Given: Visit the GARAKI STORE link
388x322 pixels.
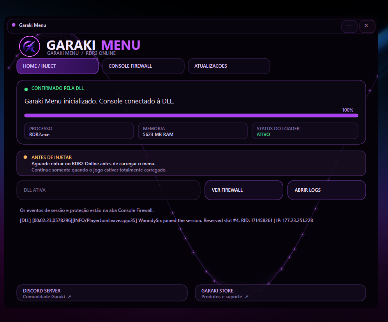Looking at the screenshot, I should 280,293.
